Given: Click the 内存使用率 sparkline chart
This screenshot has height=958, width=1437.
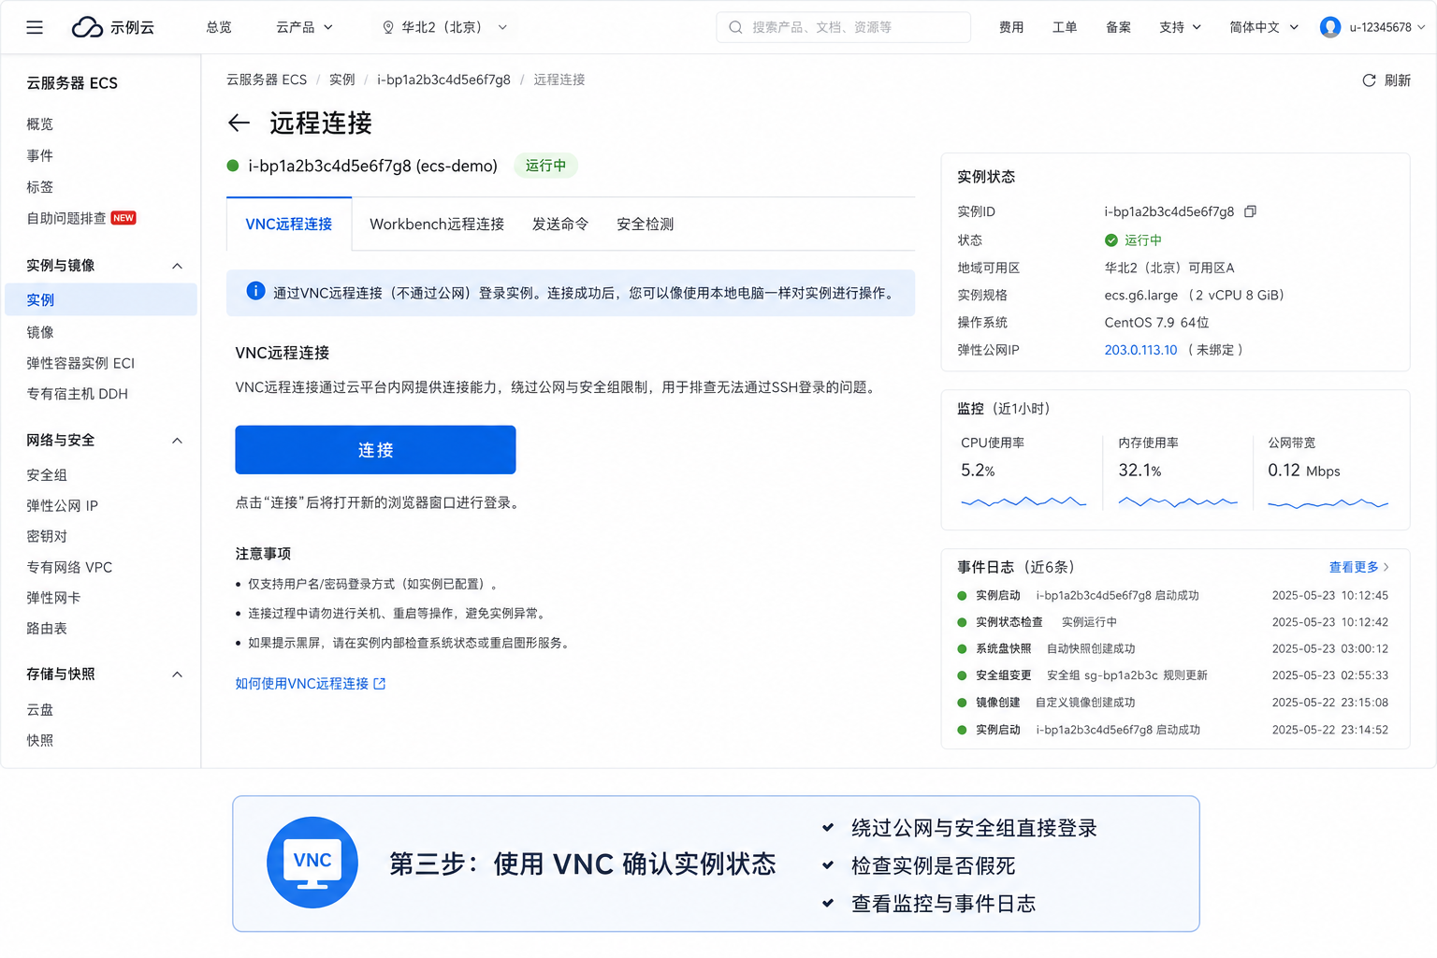Looking at the screenshot, I should (1178, 502).
